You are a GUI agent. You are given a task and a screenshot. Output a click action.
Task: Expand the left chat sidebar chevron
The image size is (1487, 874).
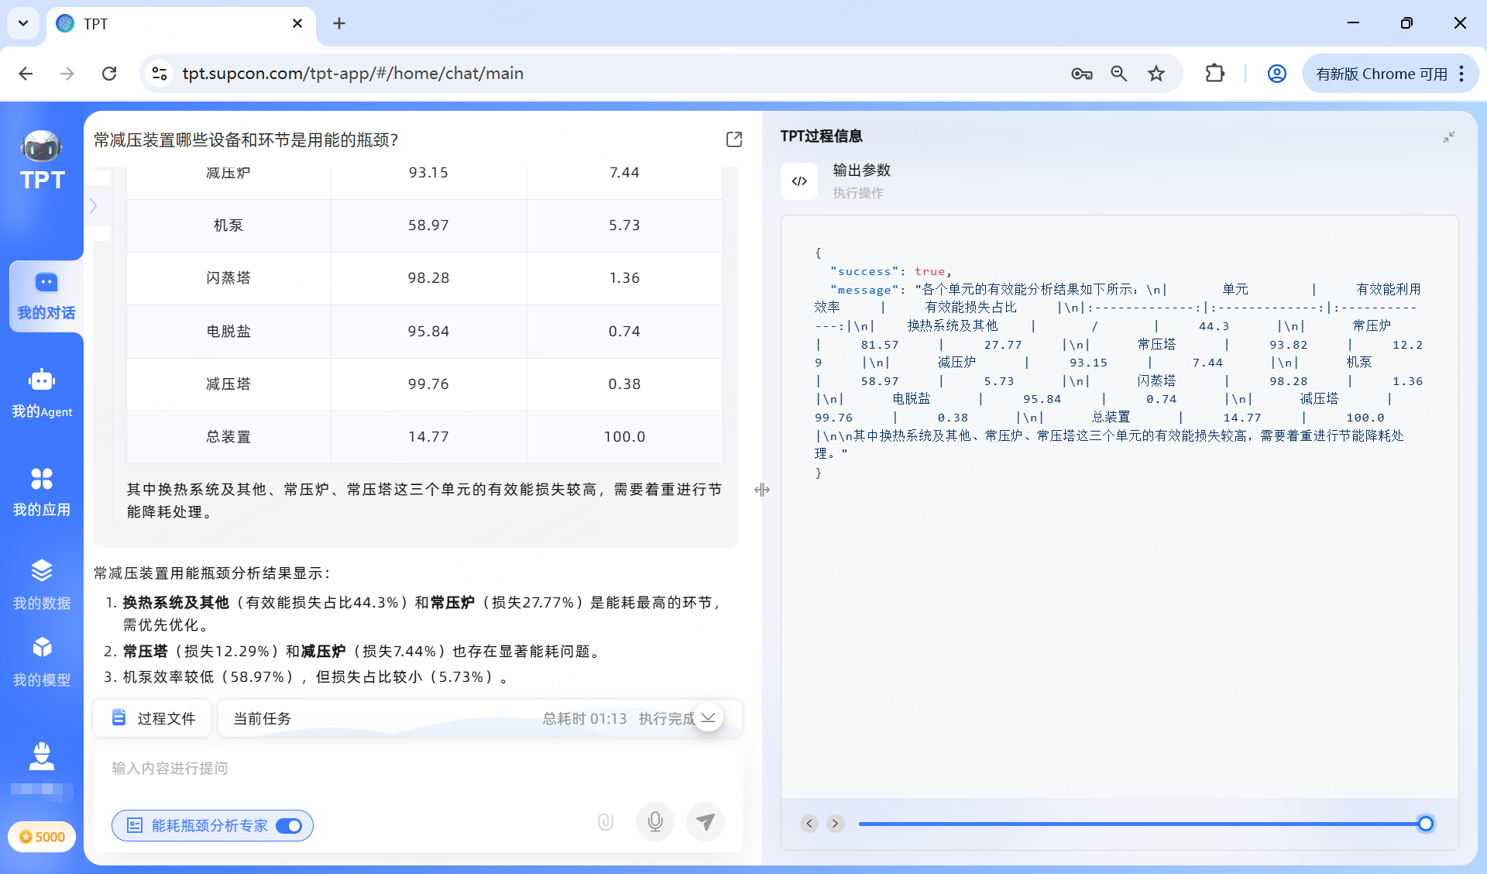(x=94, y=205)
